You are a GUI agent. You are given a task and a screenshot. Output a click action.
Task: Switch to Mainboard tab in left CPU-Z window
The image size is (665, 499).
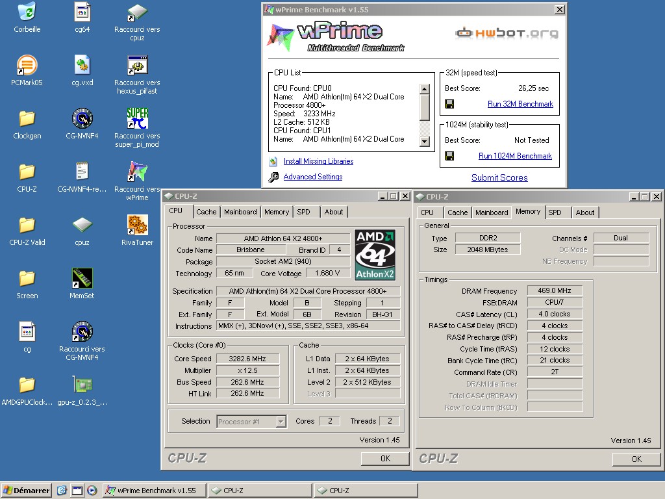[240, 212]
